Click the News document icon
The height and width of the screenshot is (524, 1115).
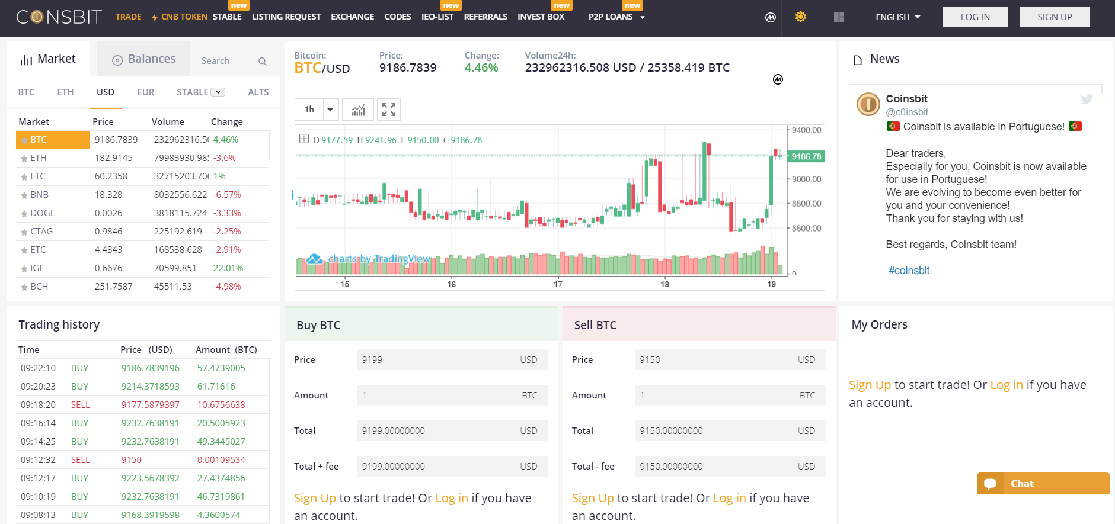point(858,60)
